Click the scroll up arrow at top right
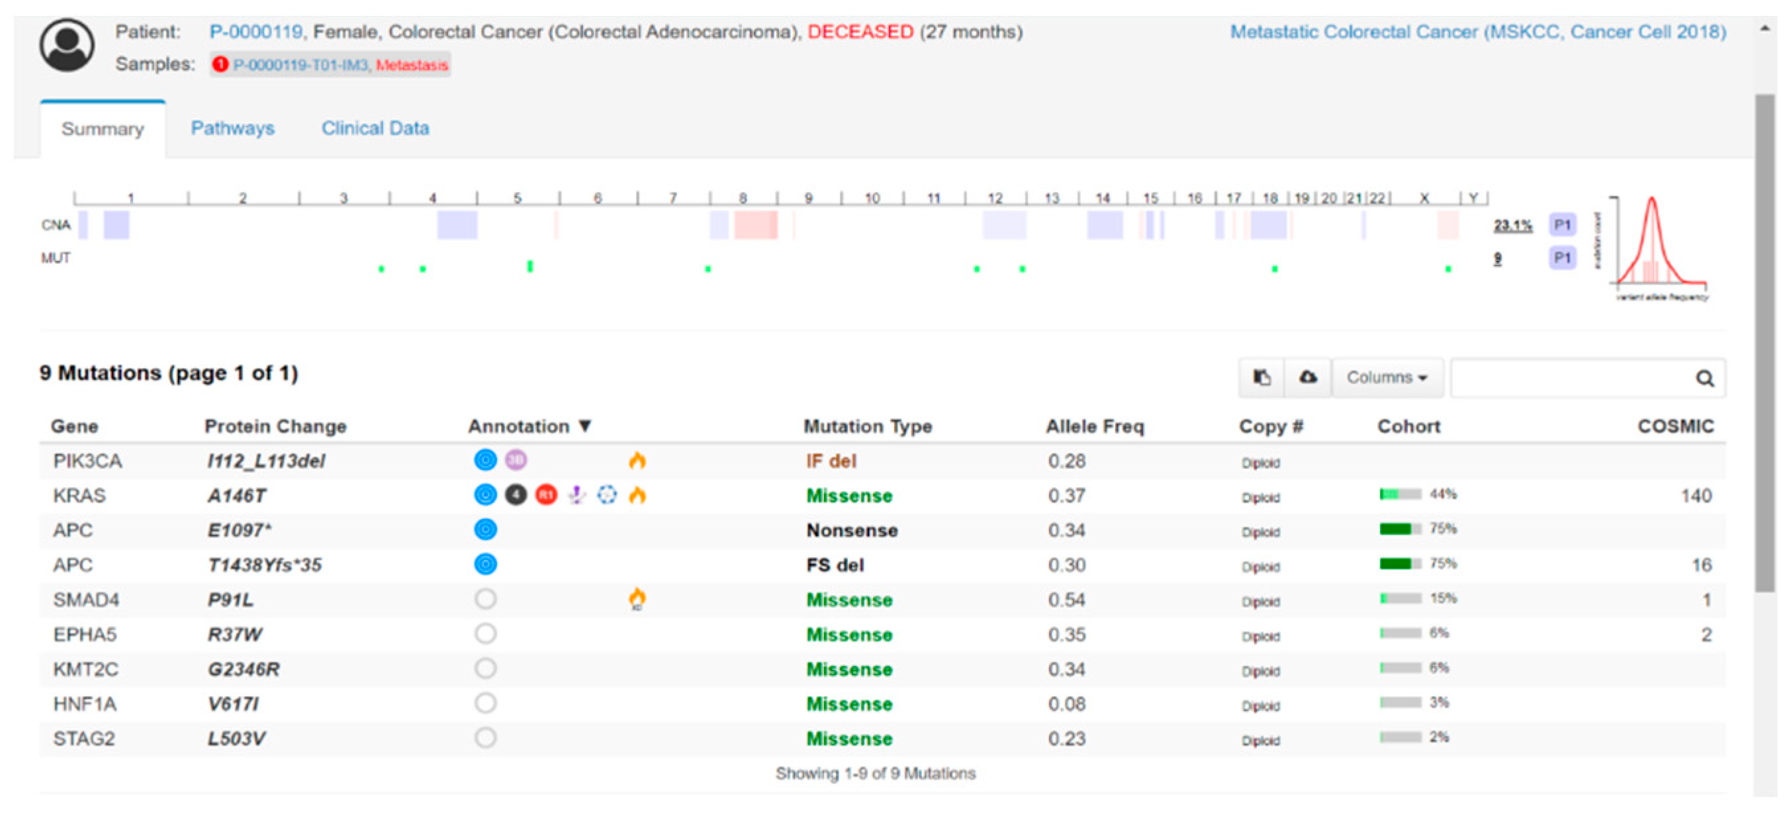The image size is (1791, 828). (1765, 28)
